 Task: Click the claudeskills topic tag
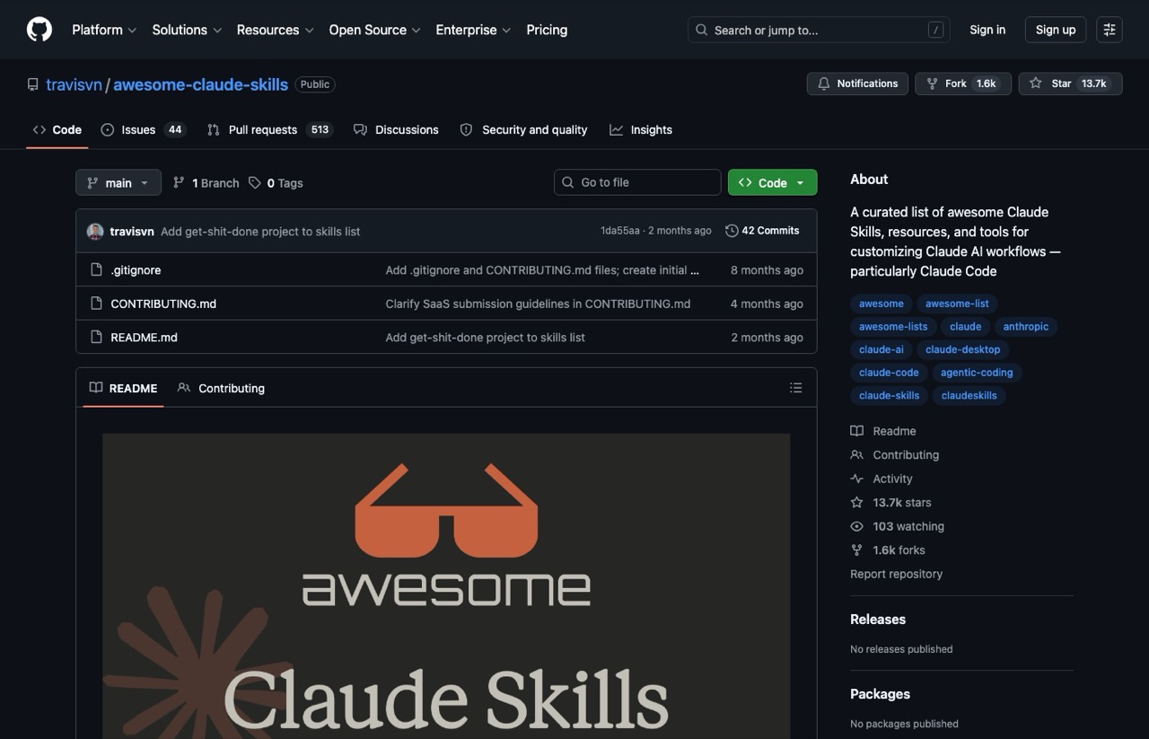pos(969,395)
